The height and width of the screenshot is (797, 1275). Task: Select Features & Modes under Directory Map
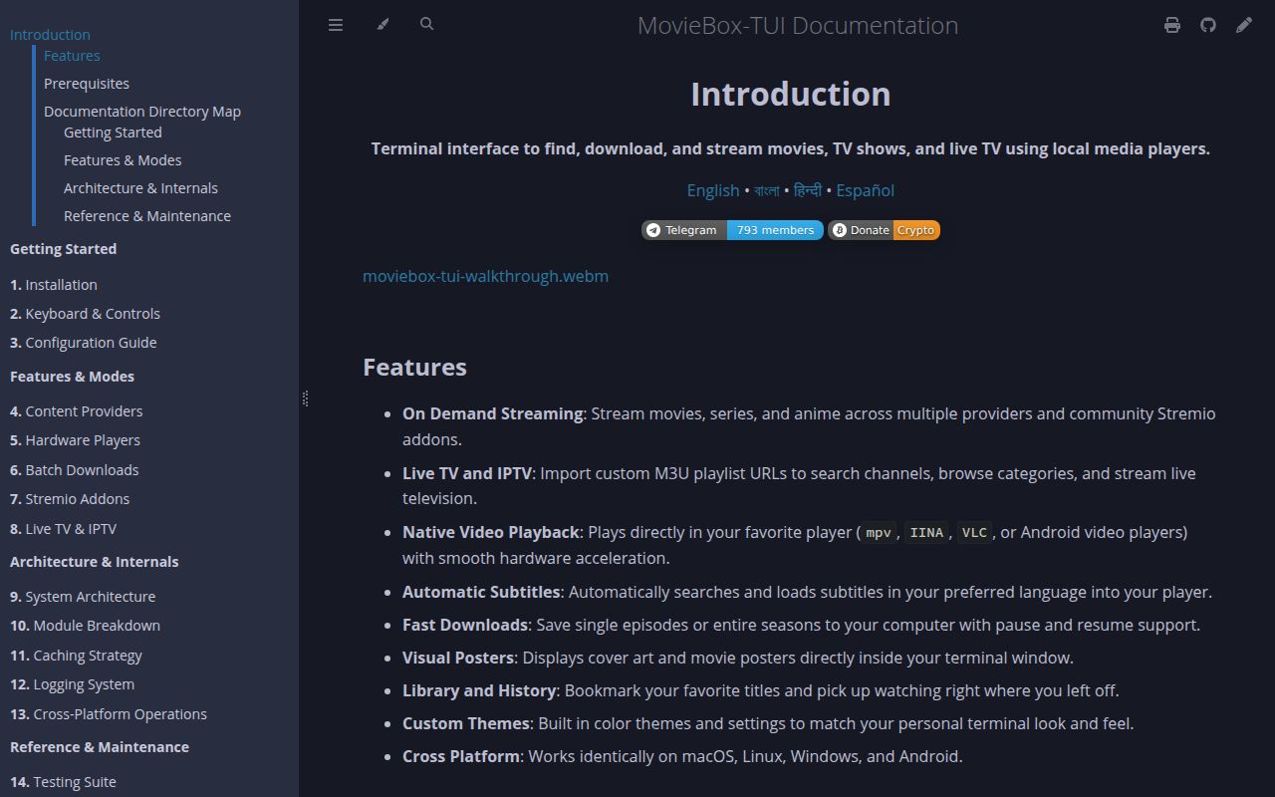tap(123, 160)
